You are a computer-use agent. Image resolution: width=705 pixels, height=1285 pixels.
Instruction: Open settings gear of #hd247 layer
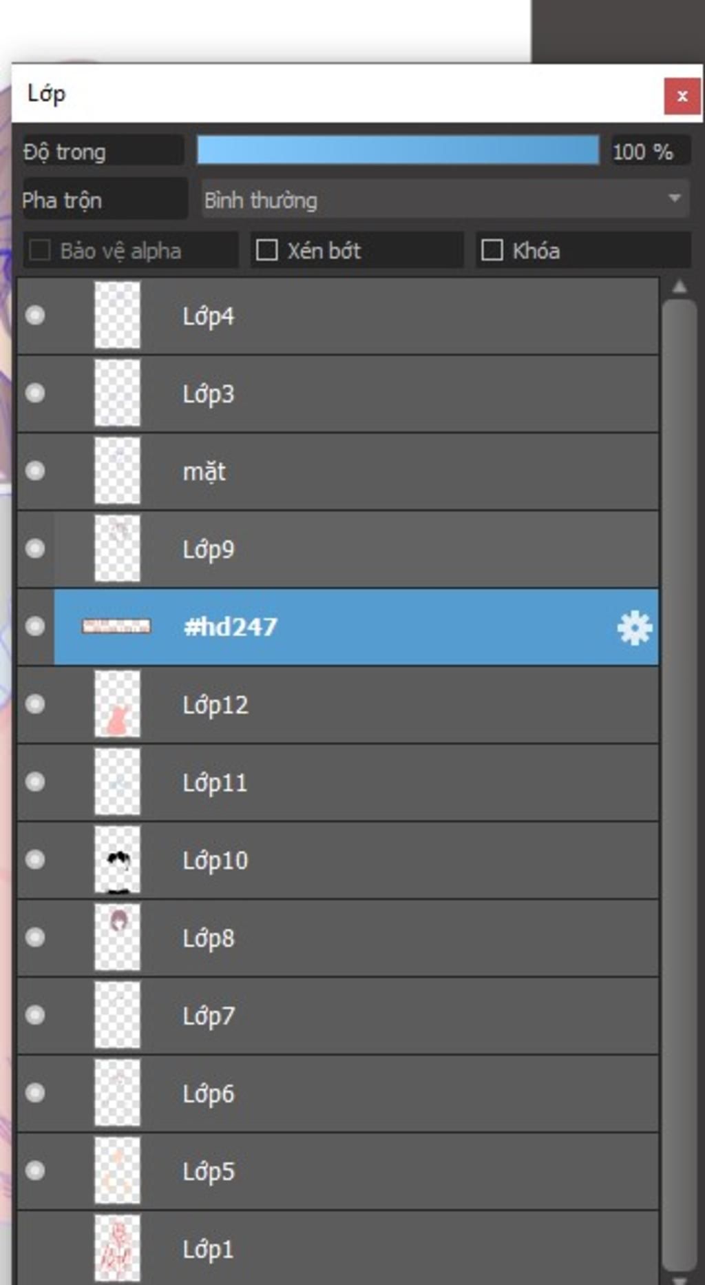point(633,627)
